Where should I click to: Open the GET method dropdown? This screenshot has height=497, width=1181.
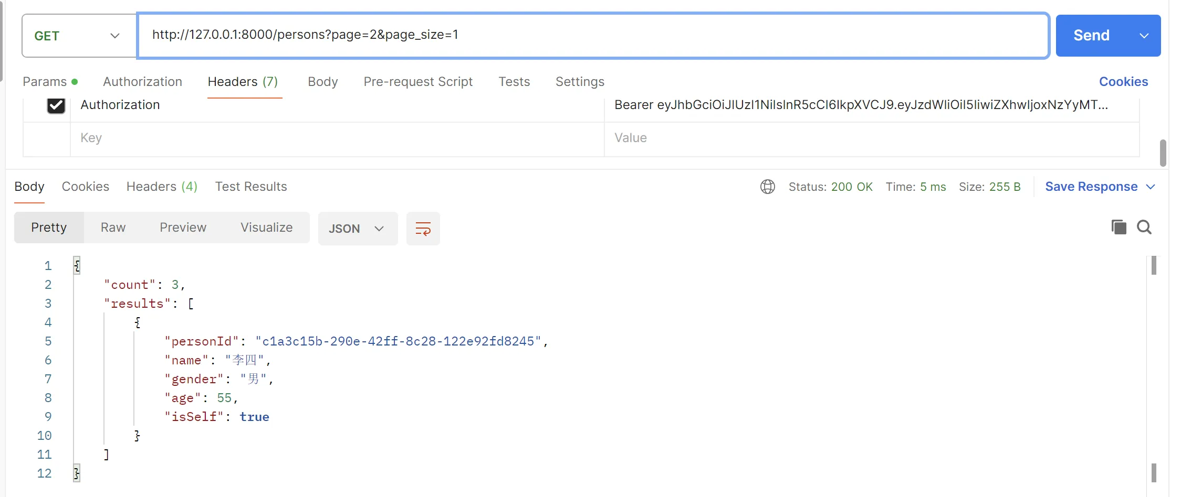pyautogui.click(x=79, y=36)
